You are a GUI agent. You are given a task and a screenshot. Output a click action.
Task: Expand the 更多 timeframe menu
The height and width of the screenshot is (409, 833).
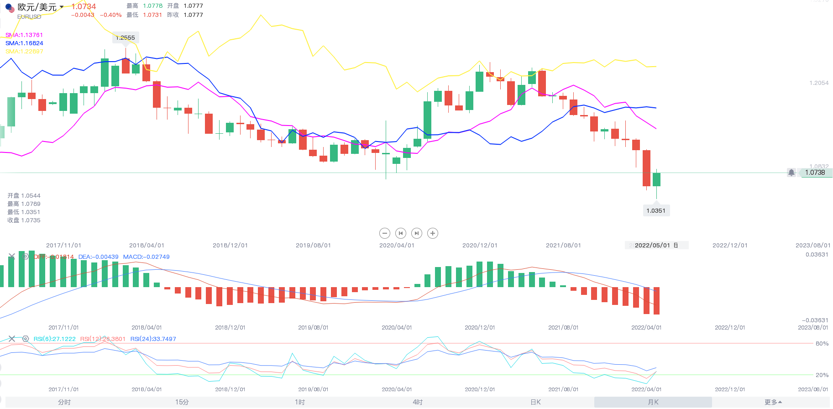(773, 402)
